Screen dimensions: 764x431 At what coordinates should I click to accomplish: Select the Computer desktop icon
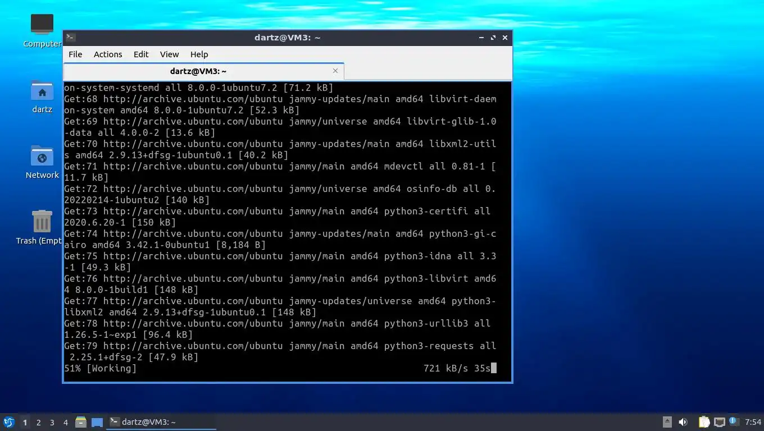point(42,31)
